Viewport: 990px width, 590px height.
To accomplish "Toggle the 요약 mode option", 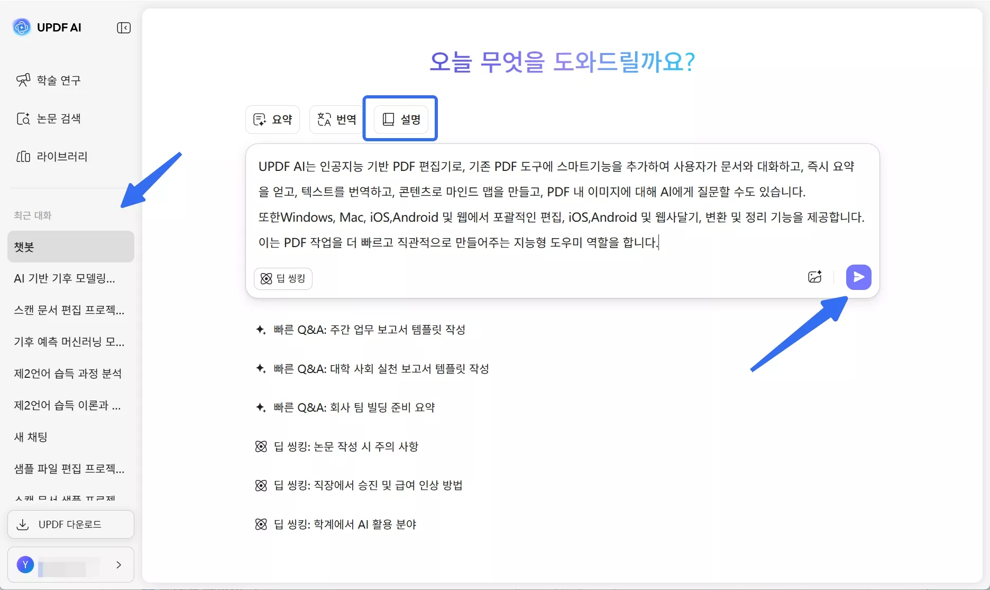I will point(272,119).
